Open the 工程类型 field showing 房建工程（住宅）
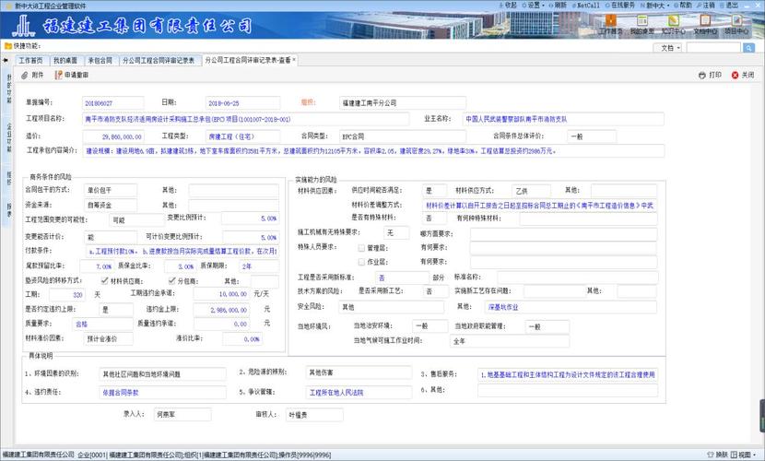The height and width of the screenshot is (461, 765). pyautogui.click(x=243, y=136)
